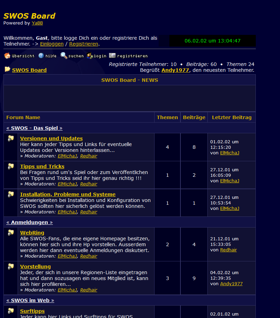Image resolution: width=280 pixels, height=318 pixels.
Task: Open the hilfe help icon
Action: [x=41, y=56]
